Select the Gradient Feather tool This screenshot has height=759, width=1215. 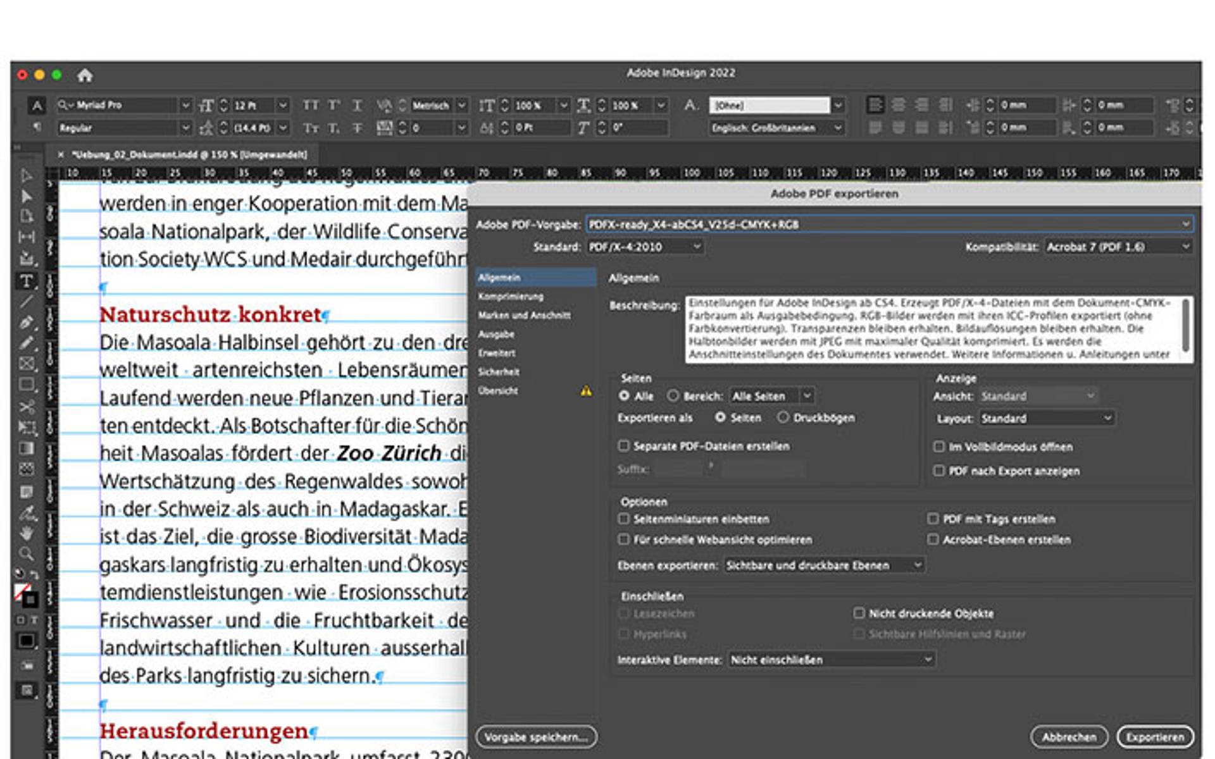point(27,469)
